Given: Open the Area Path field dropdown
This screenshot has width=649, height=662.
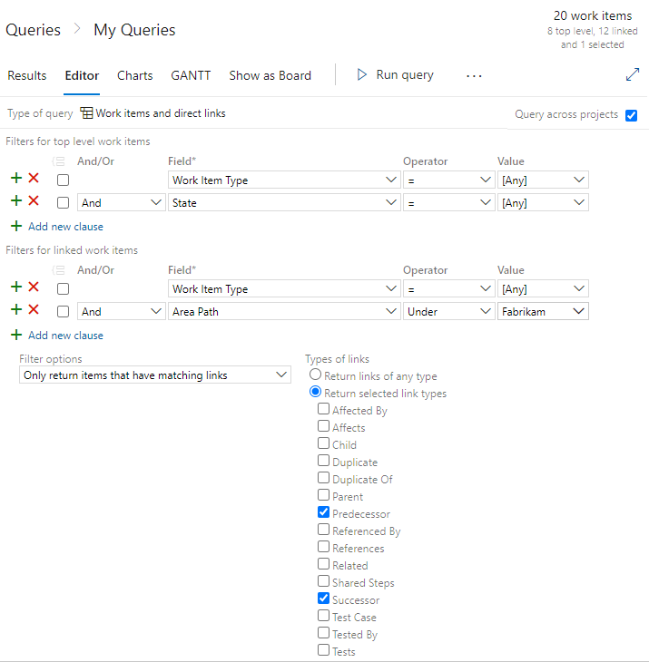Looking at the screenshot, I should pyautogui.click(x=284, y=312).
